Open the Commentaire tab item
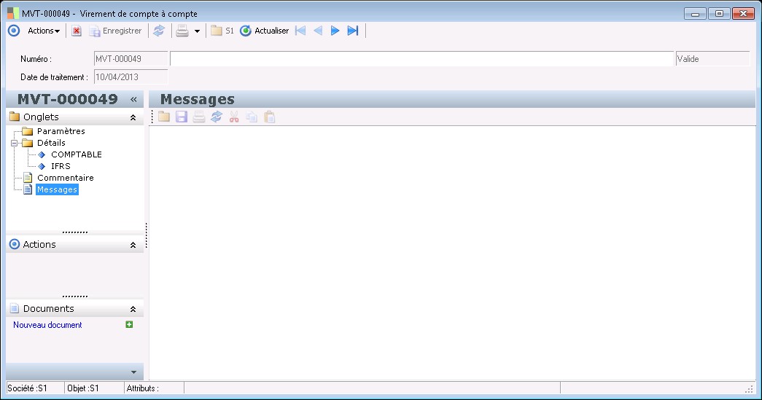Viewport: 762px width, 400px height. tap(65, 178)
